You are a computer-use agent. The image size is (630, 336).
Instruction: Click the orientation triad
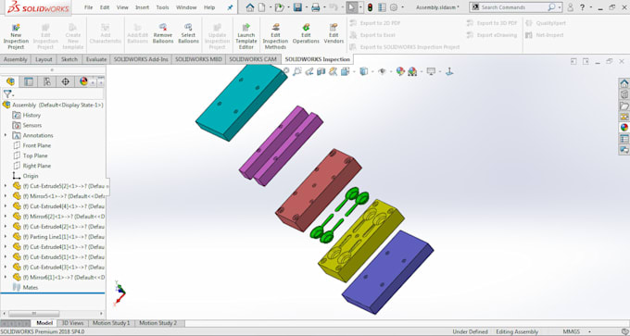click(120, 293)
